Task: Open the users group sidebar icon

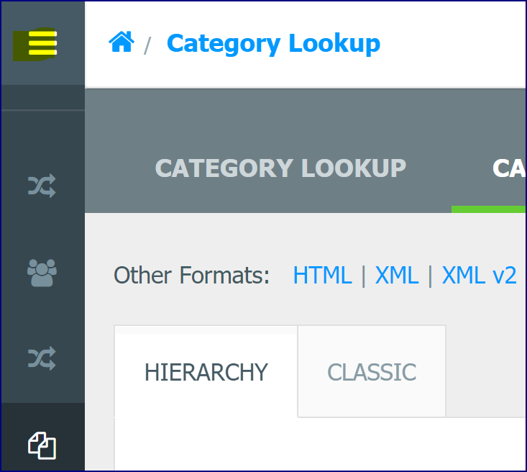Action: coord(42,273)
